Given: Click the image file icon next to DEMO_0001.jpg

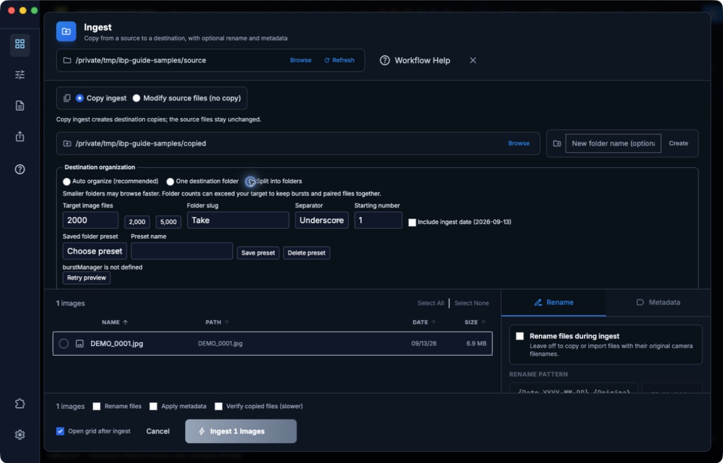Looking at the screenshot, I should coord(80,344).
